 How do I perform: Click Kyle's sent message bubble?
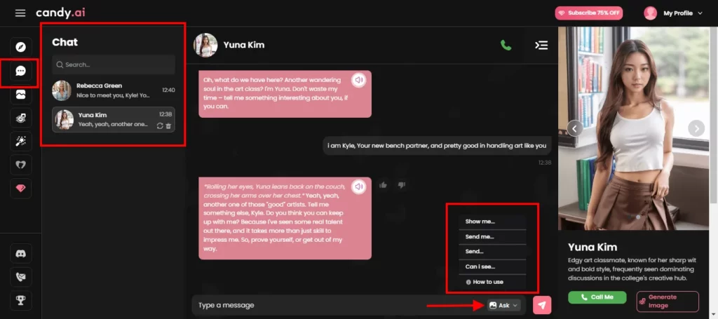438,146
